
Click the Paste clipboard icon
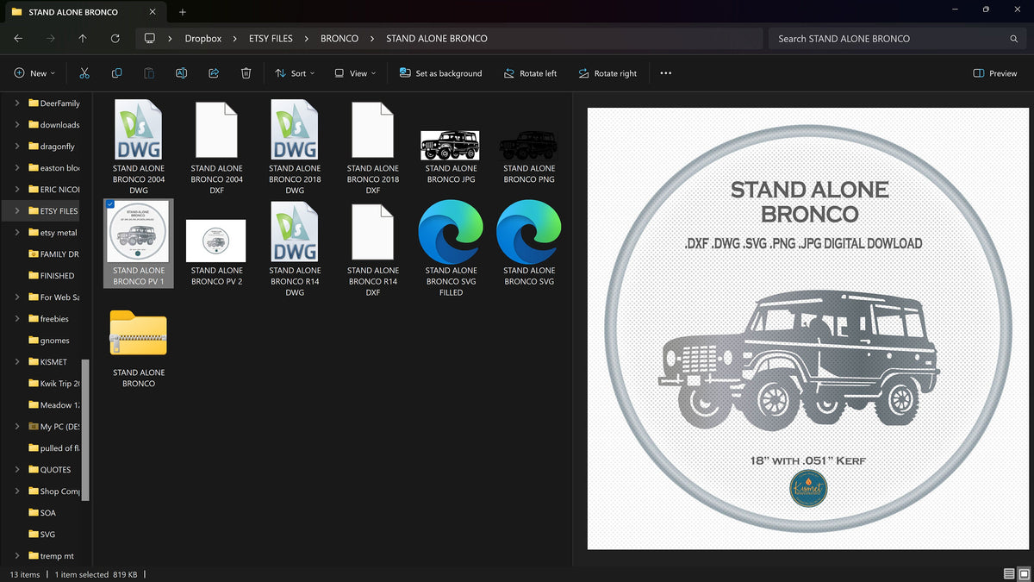tap(149, 73)
